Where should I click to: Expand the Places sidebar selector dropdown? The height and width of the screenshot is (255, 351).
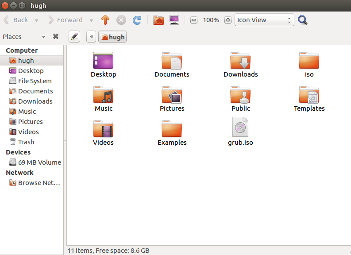[x=43, y=37]
